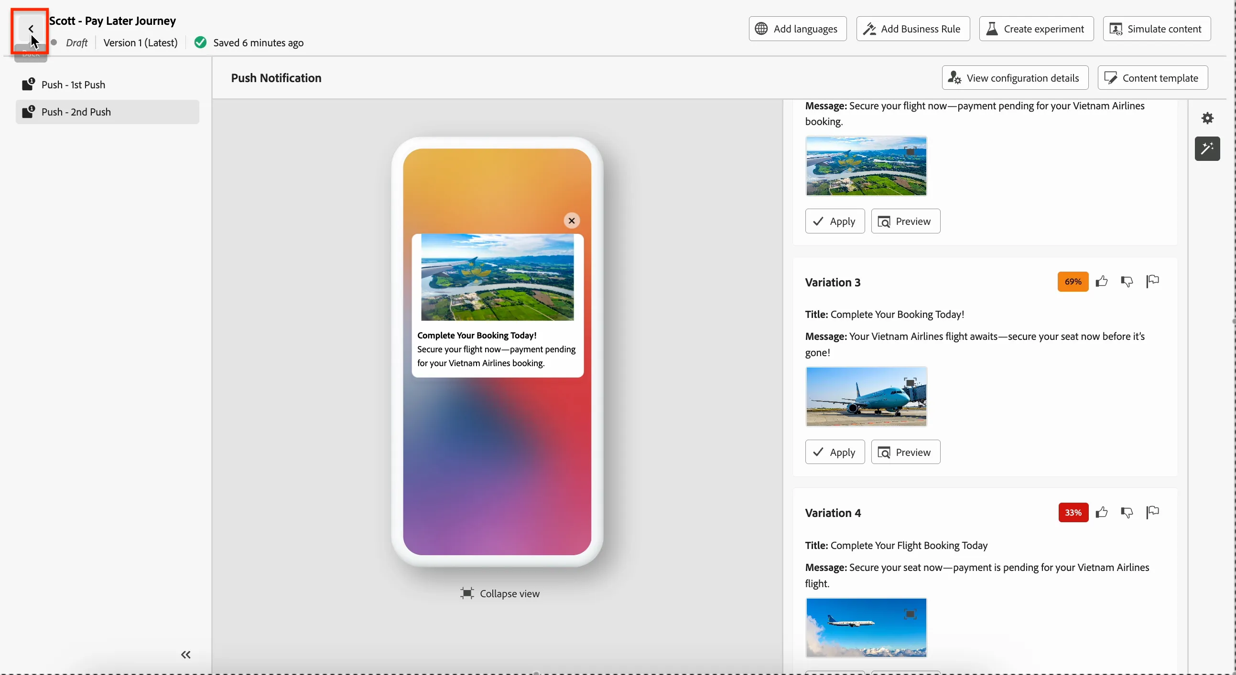This screenshot has height=675, width=1236.
Task: Open View configuration details
Action: [1015, 78]
